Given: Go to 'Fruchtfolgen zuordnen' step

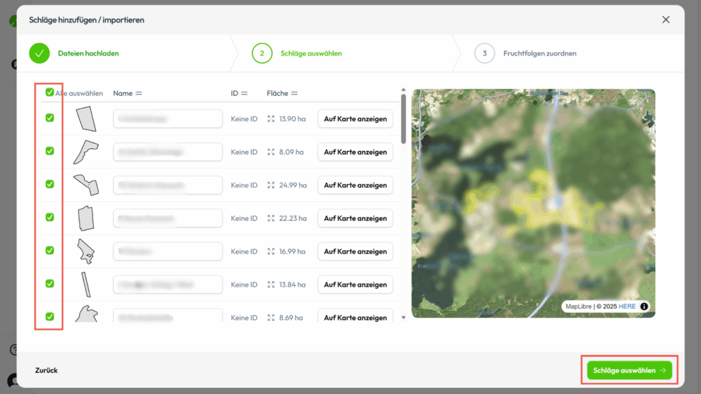Looking at the screenshot, I should pyautogui.click(x=539, y=53).
